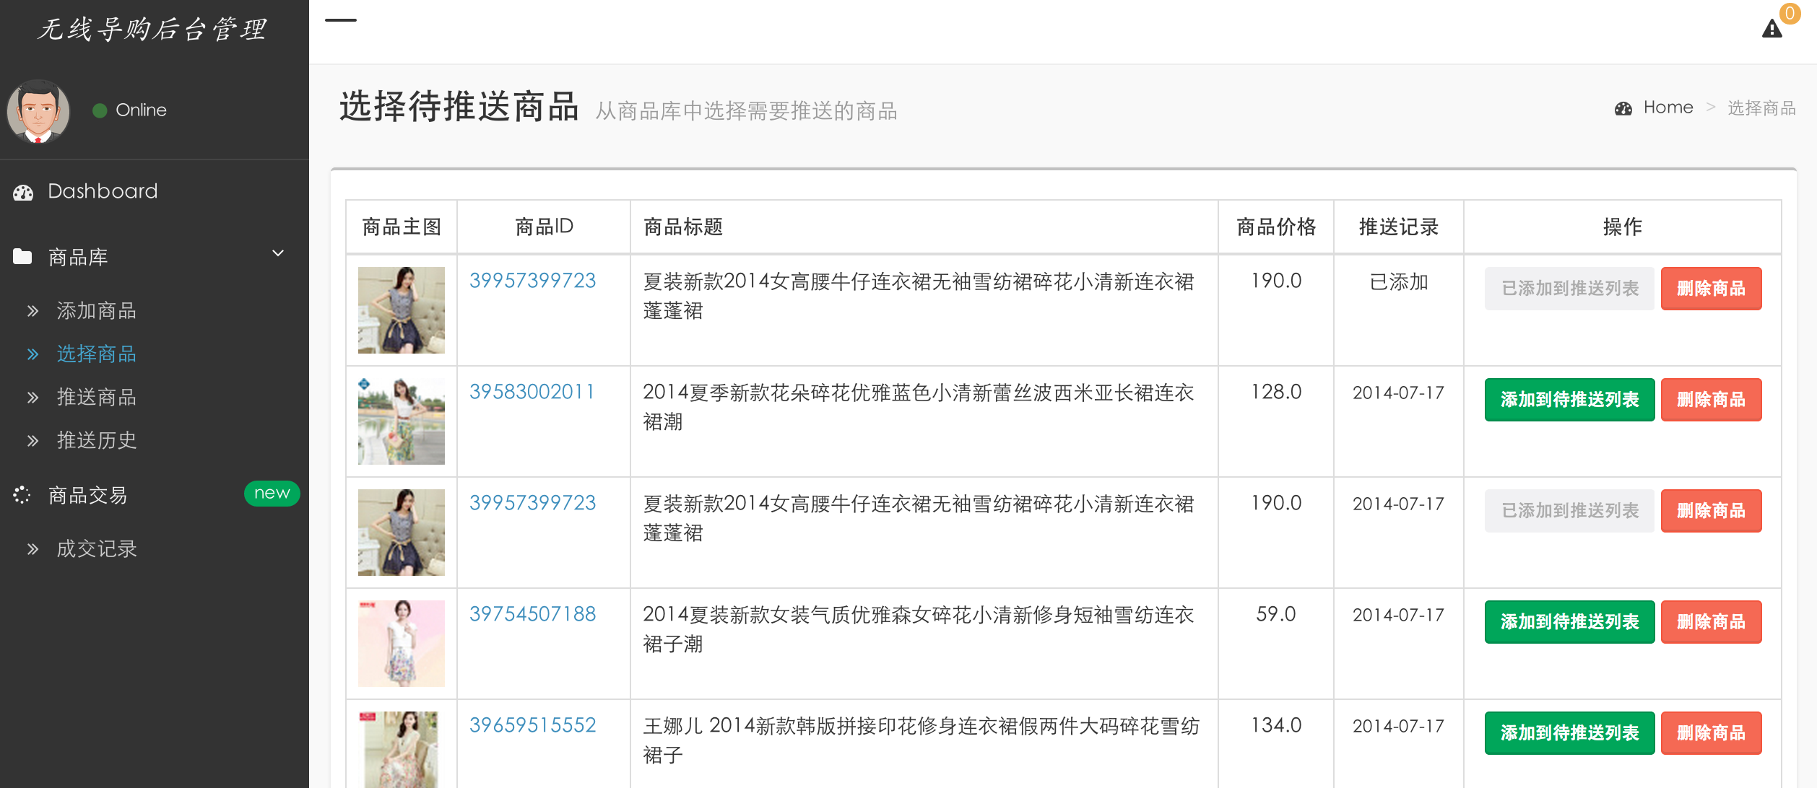The width and height of the screenshot is (1817, 788).
Task: Click the green Online status indicator
Action: 100,110
